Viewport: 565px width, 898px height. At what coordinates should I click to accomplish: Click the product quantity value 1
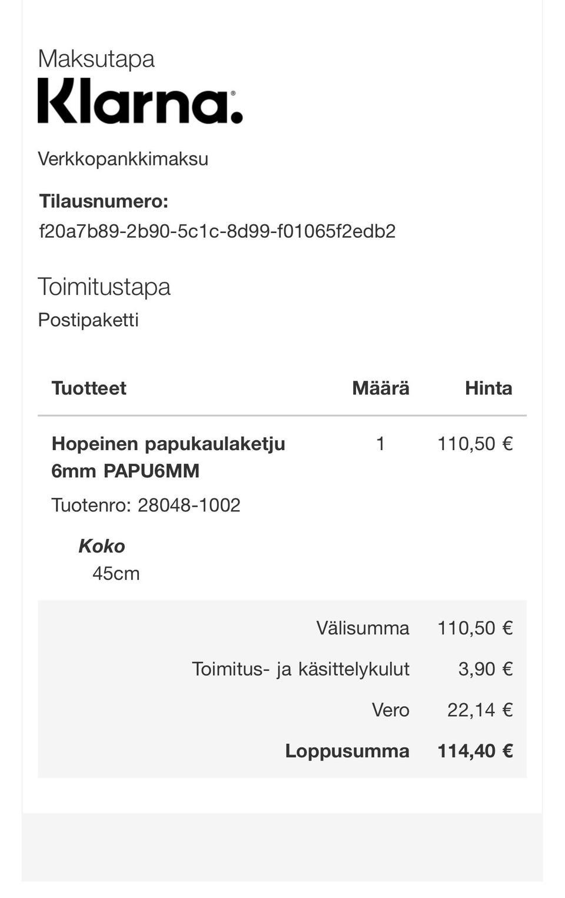coord(380,444)
